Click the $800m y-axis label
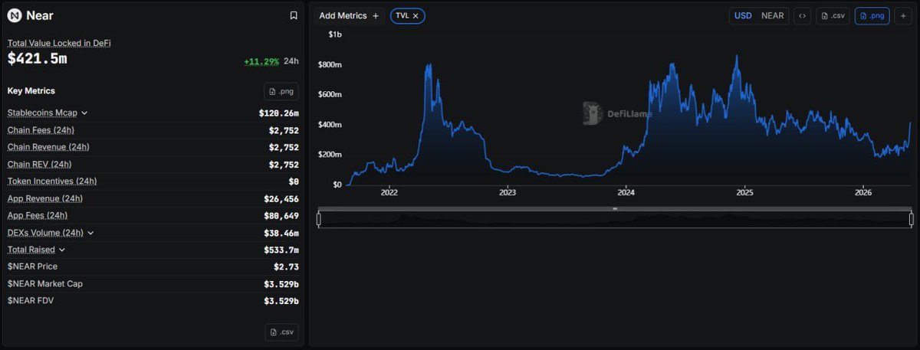The width and height of the screenshot is (920, 350). [x=330, y=64]
